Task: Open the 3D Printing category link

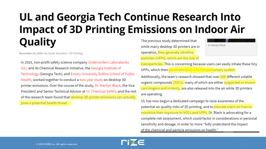Action: [x=76, y=53]
